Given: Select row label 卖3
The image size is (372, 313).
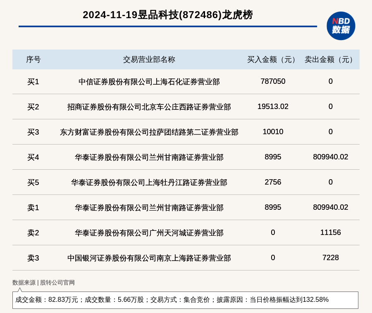Looking at the screenshot, I should coord(33,258).
